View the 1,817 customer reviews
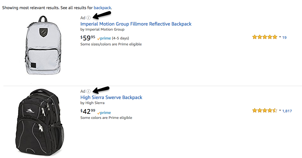This screenshot has width=302, height=158. (x=287, y=111)
